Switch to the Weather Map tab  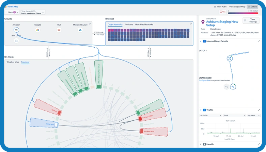[13, 62]
